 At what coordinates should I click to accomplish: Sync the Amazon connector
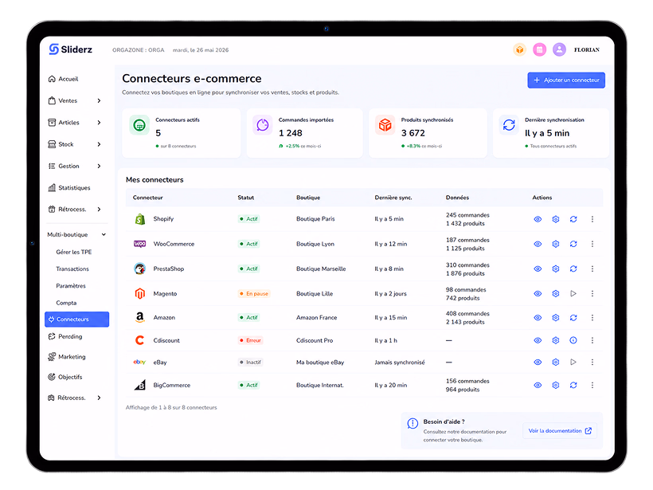[x=573, y=317]
